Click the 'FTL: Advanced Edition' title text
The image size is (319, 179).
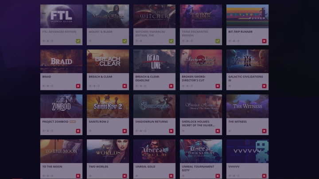(x=59, y=32)
